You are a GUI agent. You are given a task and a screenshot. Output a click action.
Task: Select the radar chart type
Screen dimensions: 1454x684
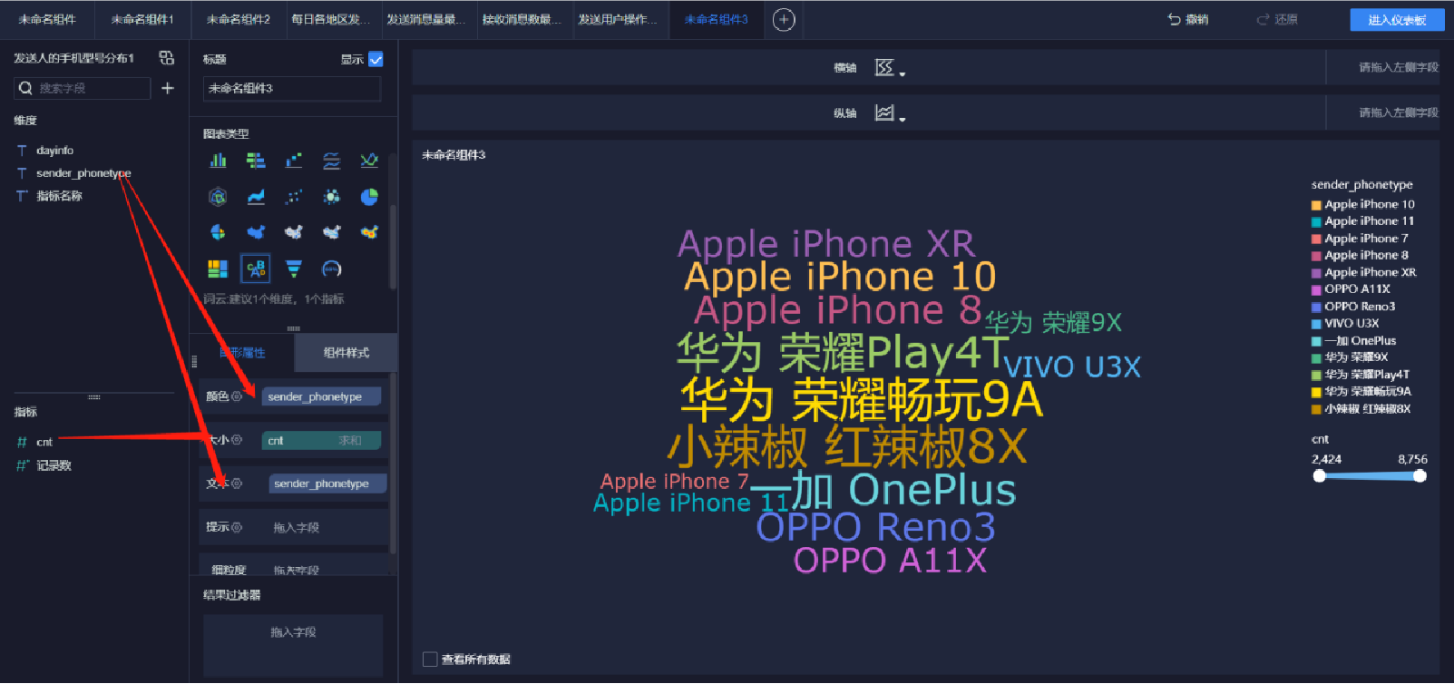(x=218, y=197)
